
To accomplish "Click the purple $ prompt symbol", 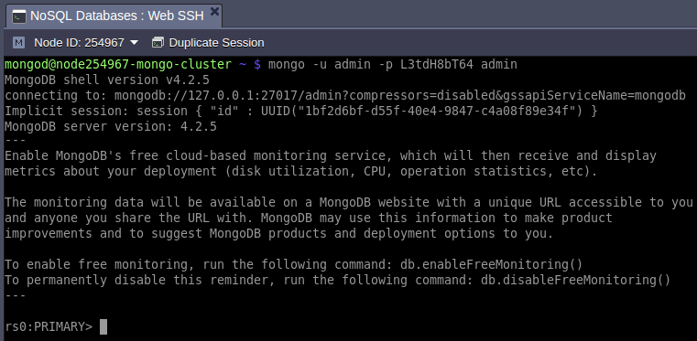I will coord(257,65).
